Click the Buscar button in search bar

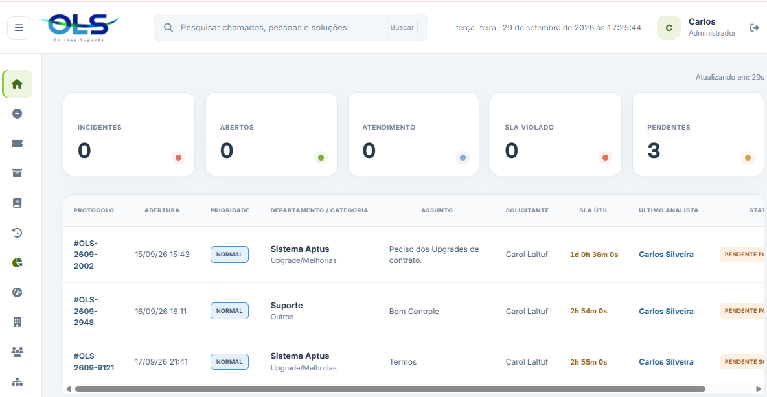pyautogui.click(x=402, y=27)
